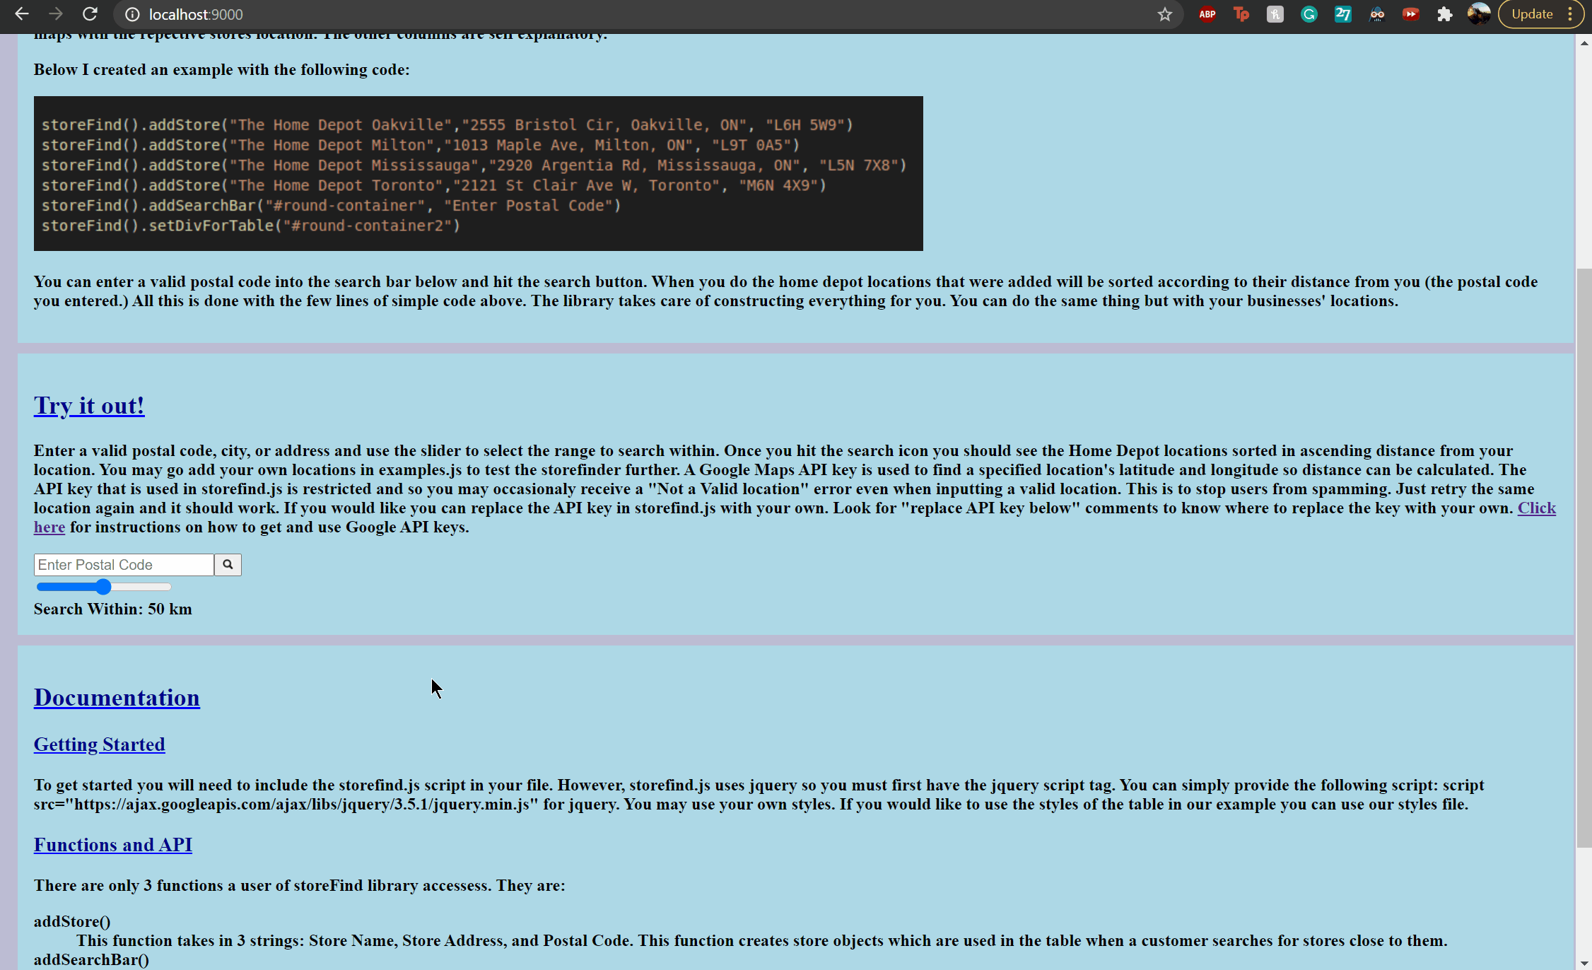Bookmark this page with the star icon
The width and height of the screenshot is (1592, 970).
(1165, 14)
